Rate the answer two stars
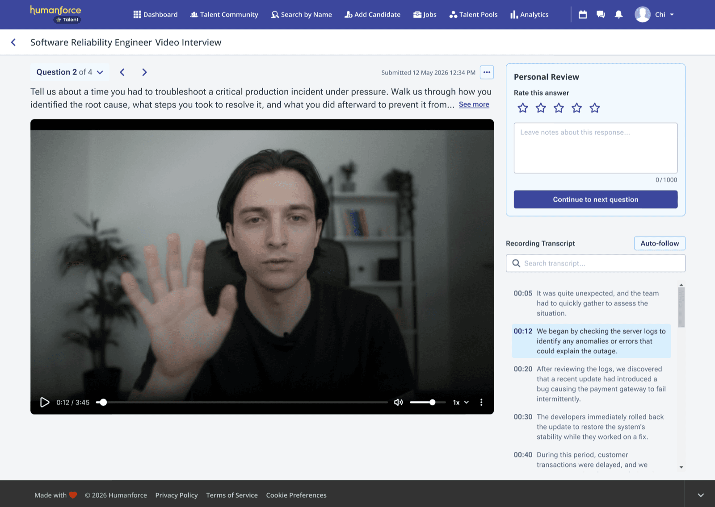Screen dimensions: 715x507 coord(541,108)
